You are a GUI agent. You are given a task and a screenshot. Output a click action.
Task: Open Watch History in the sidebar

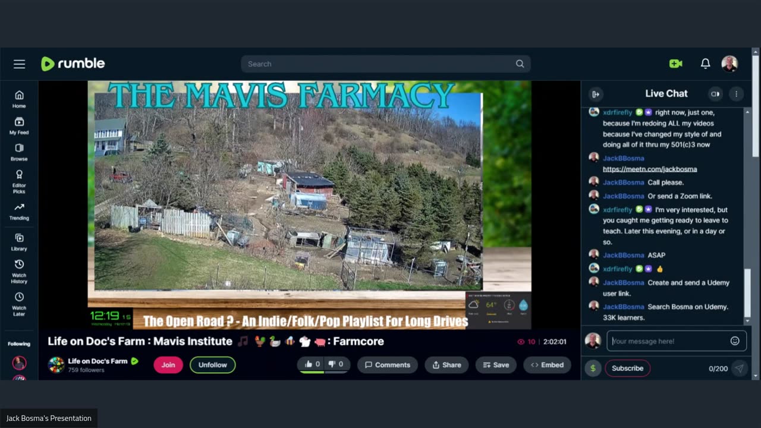coord(19,272)
